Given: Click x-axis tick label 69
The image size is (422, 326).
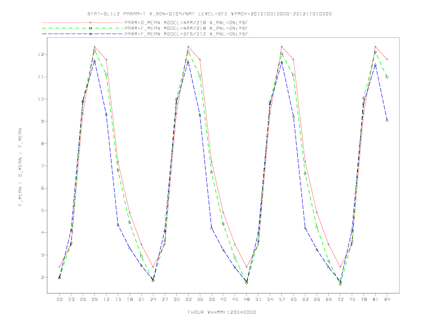Looking at the screenshot, I should pos(329,299).
